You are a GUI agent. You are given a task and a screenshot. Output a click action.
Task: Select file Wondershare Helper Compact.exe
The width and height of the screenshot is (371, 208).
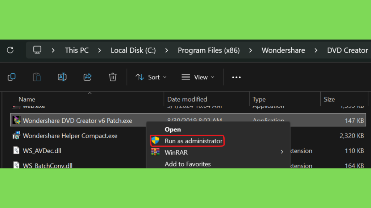click(70, 136)
